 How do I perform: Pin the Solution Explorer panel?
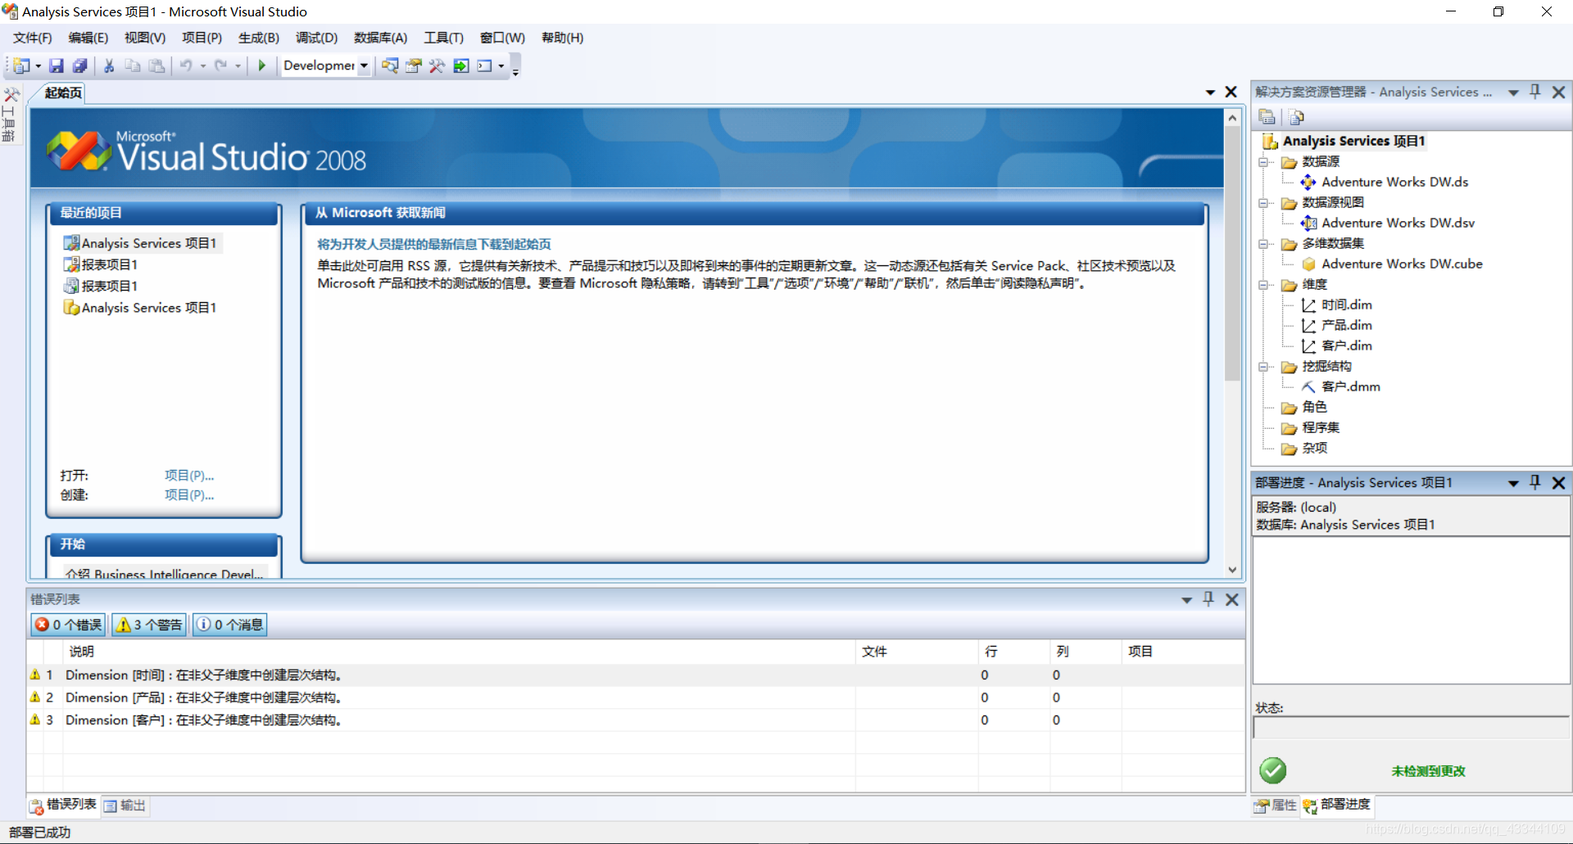click(x=1535, y=92)
